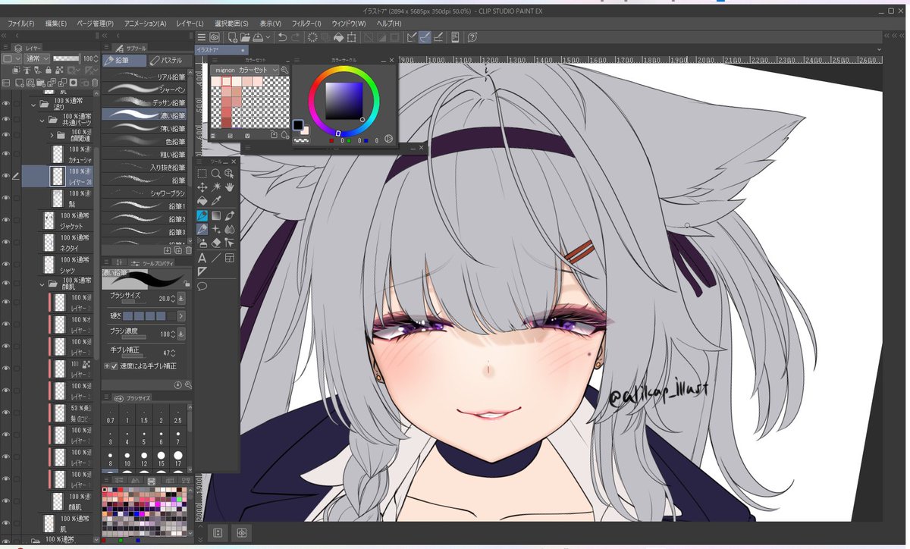Open the フィルター(I) menu
Screen dimensions: 910x549
click(x=306, y=24)
